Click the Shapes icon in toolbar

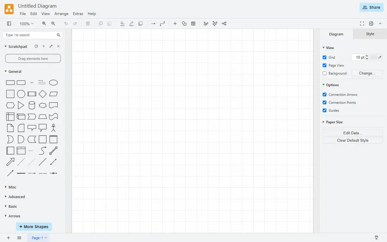click(184, 24)
